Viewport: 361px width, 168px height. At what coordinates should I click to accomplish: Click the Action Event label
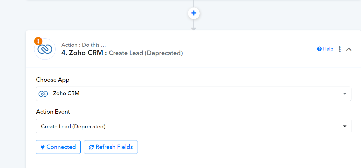click(53, 112)
